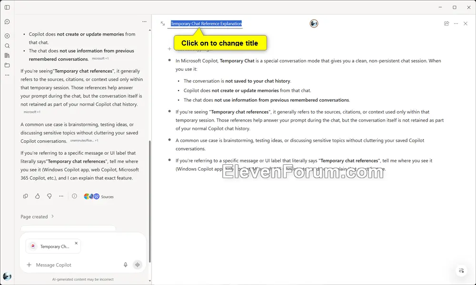476x285 pixels.
Task: Copy the Copilot response
Action: (26, 196)
